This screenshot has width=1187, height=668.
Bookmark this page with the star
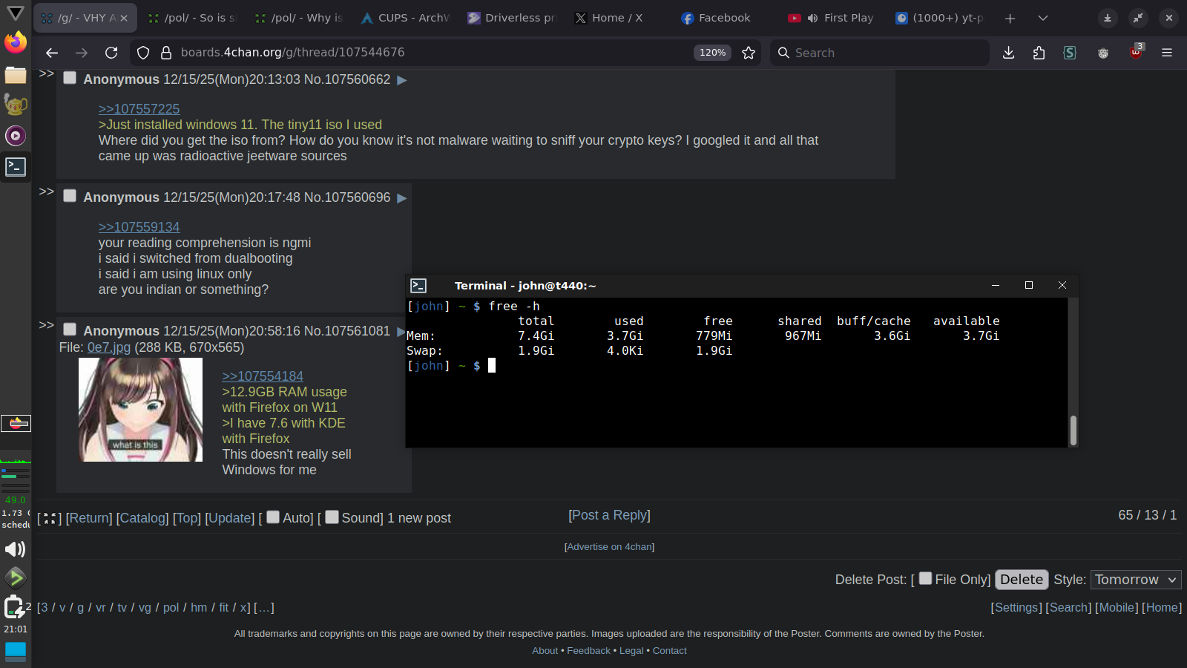749,53
